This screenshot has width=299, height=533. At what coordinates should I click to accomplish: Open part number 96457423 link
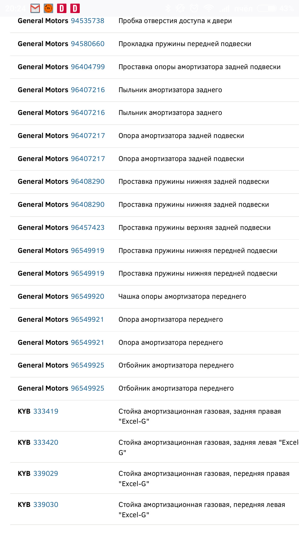click(87, 228)
